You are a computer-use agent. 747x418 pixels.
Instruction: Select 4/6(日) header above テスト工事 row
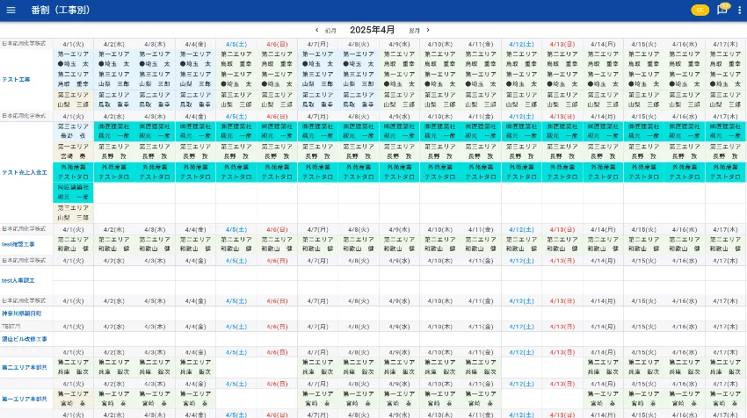(x=277, y=44)
